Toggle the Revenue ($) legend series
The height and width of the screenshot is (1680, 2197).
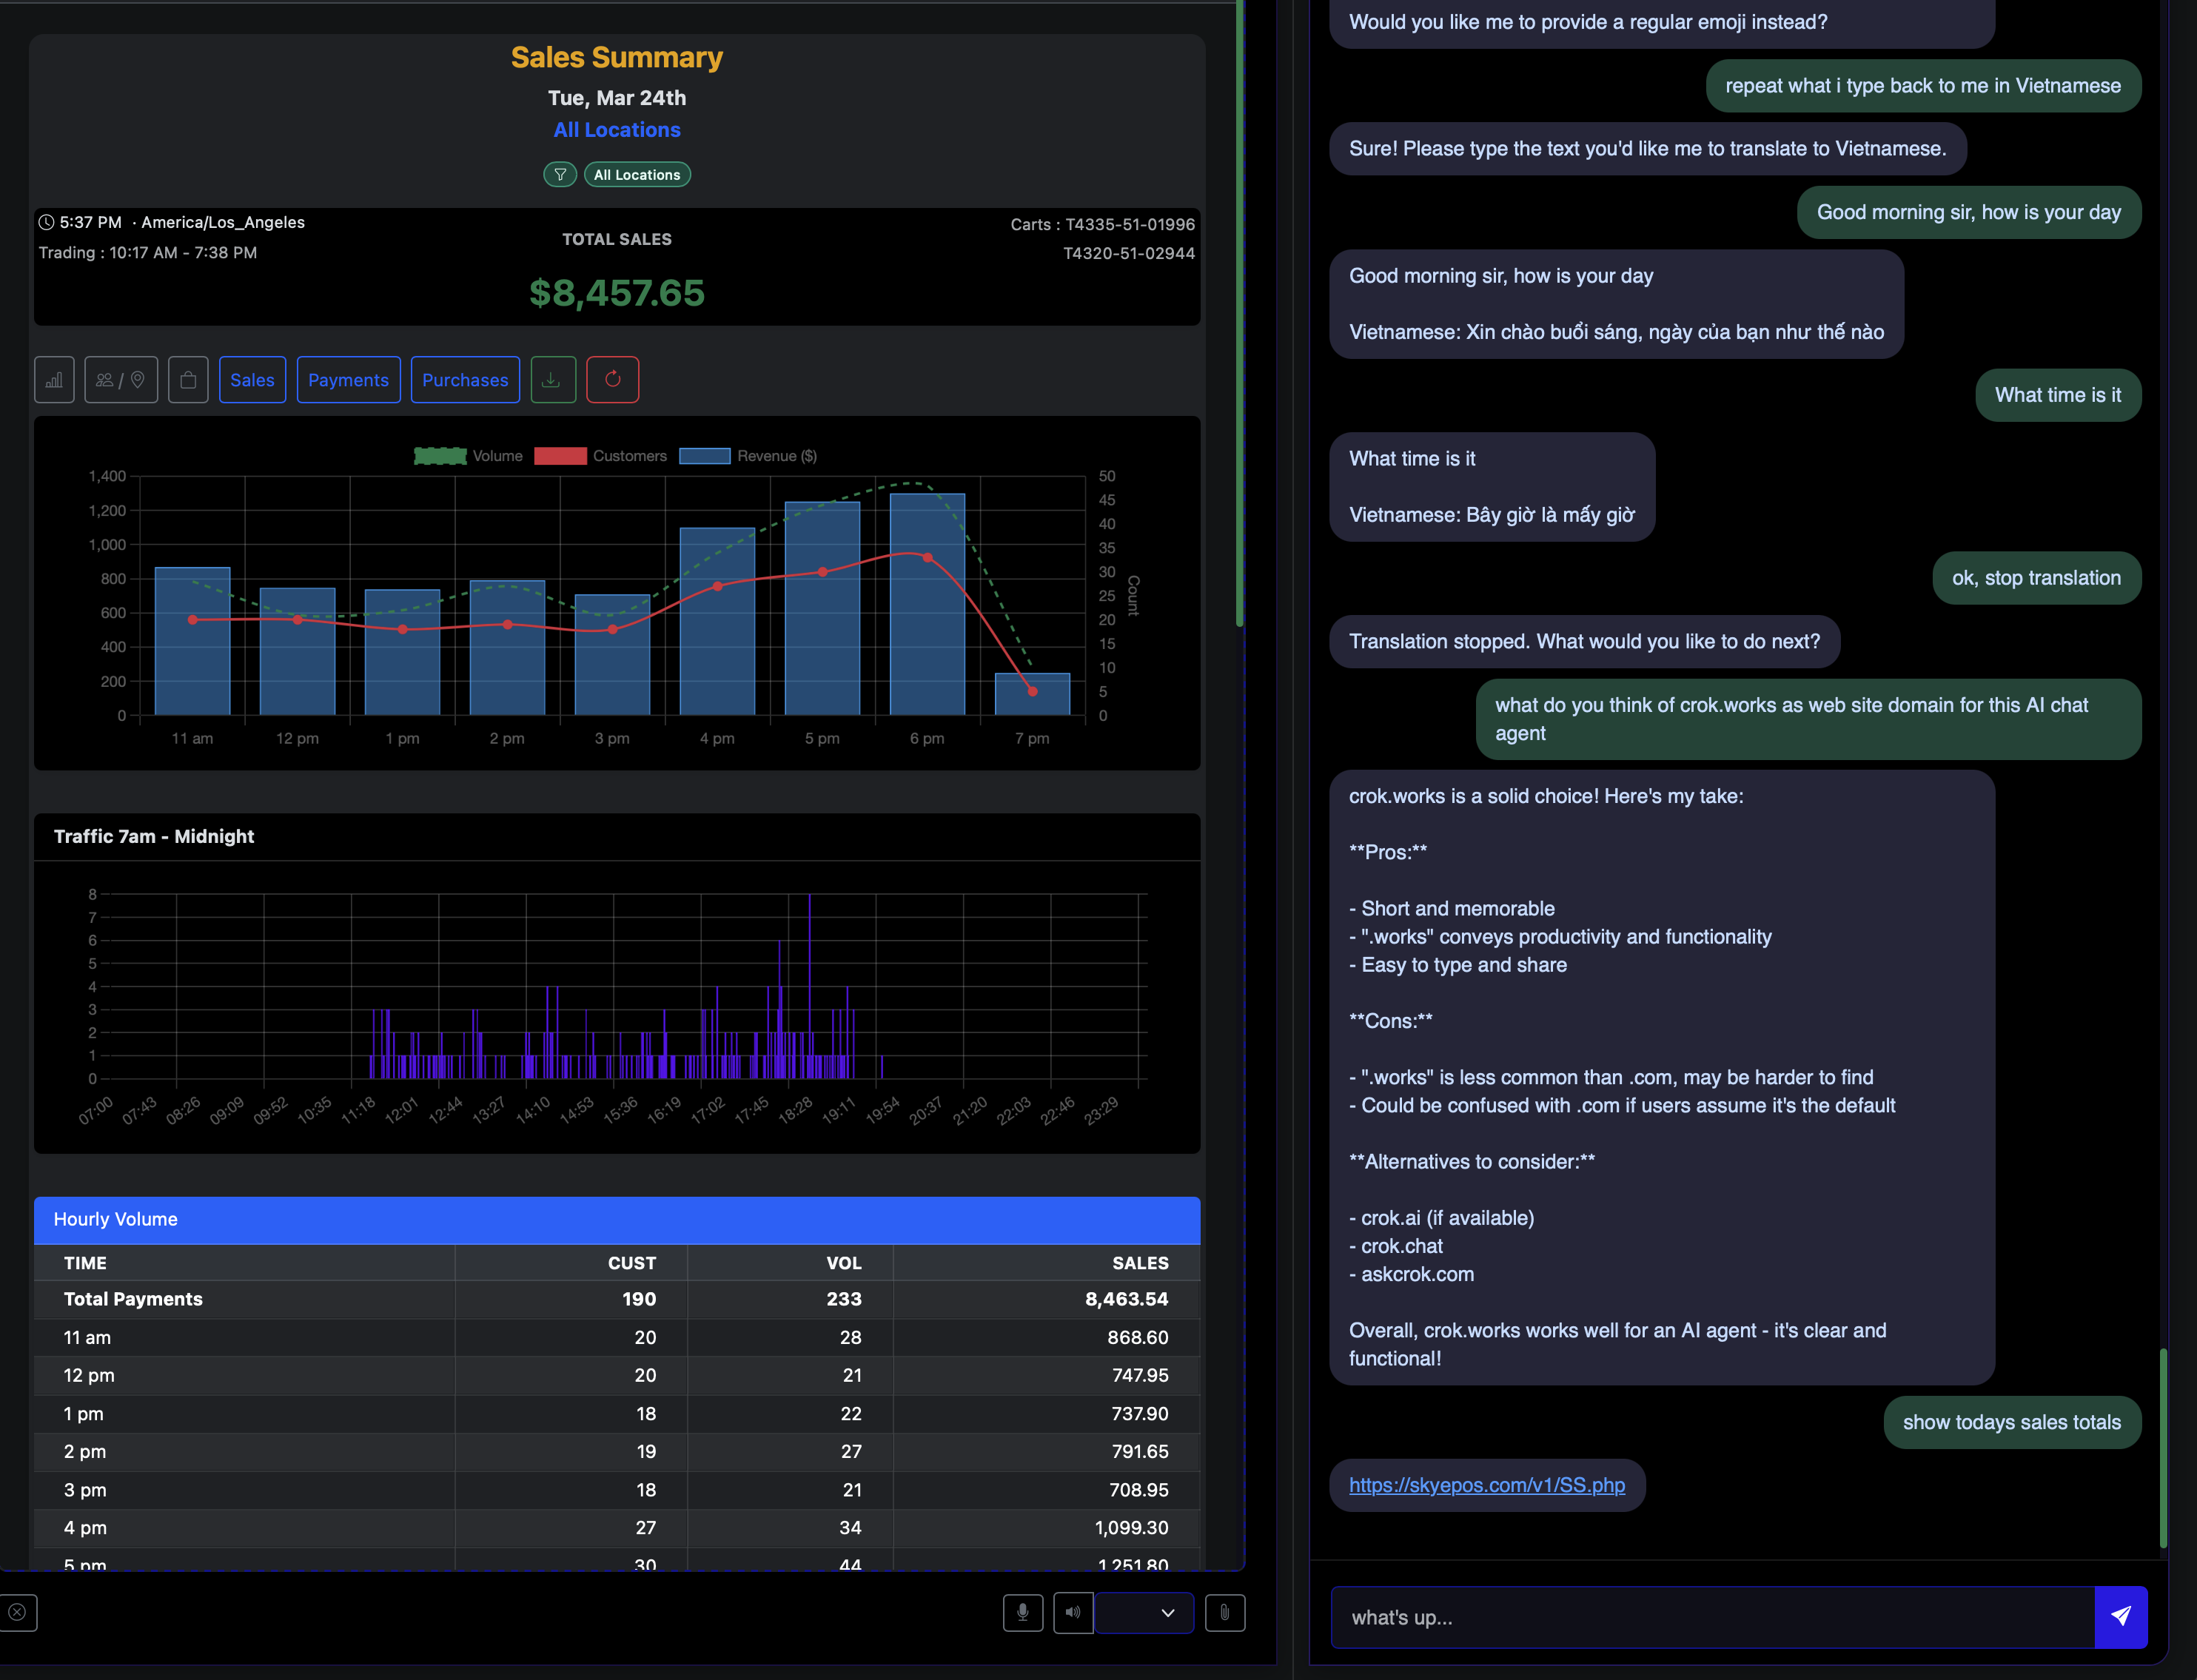point(748,456)
